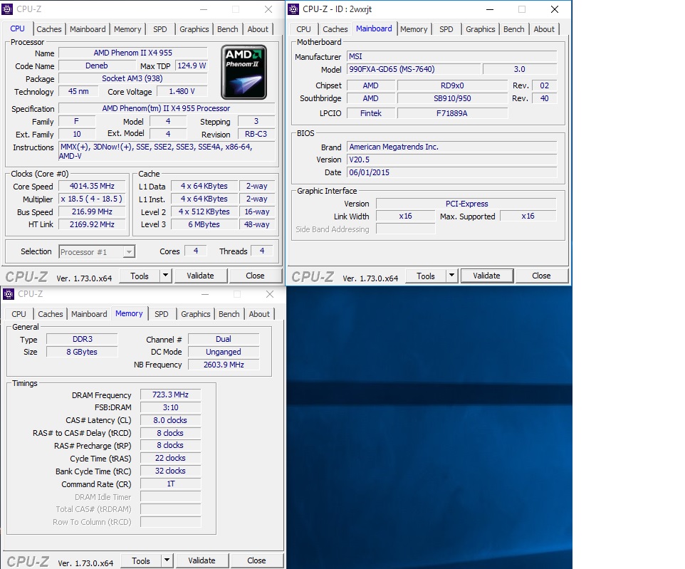This screenshot has height=569, width=685.
Task: Click Validate in the CPU window
Action: click(x=201, y=276)
